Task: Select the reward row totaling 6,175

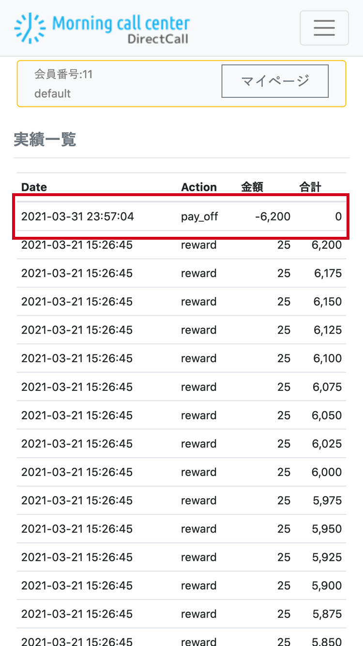Action: [181, 273]
